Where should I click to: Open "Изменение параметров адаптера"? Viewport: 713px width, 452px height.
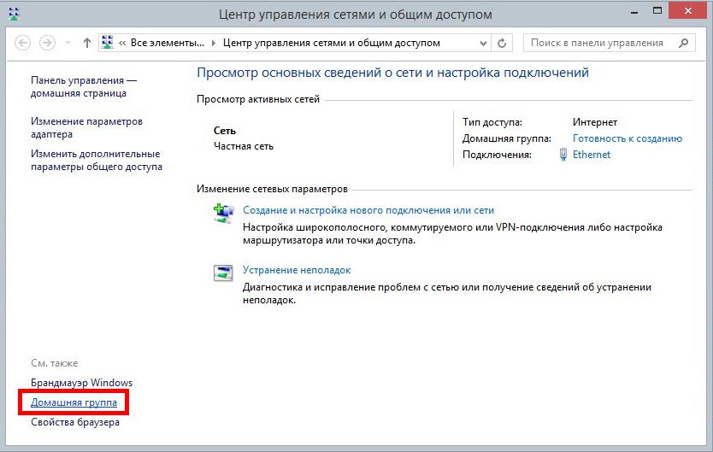(86, 127)
